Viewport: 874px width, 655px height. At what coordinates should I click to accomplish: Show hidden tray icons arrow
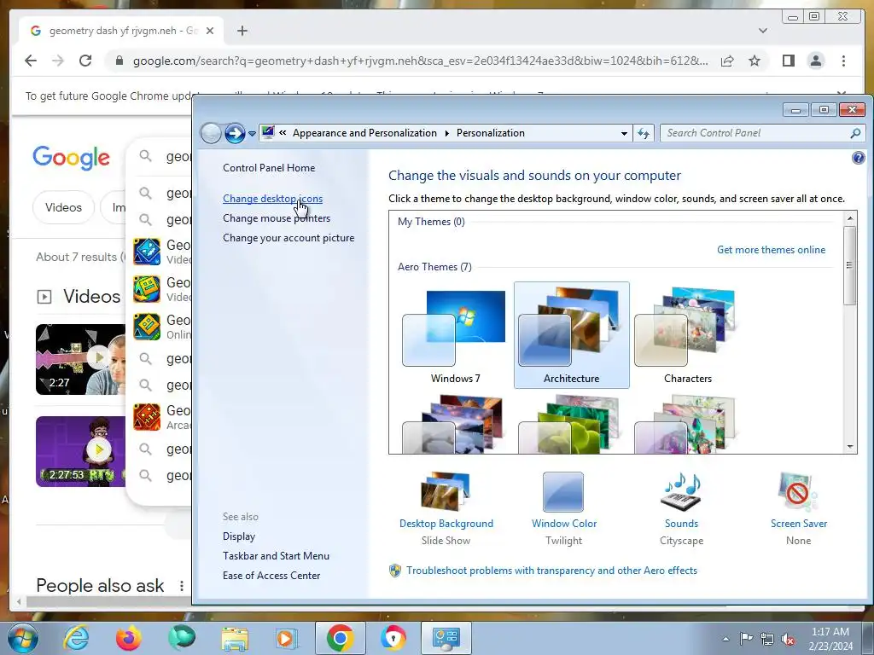(x=725, y=639)
